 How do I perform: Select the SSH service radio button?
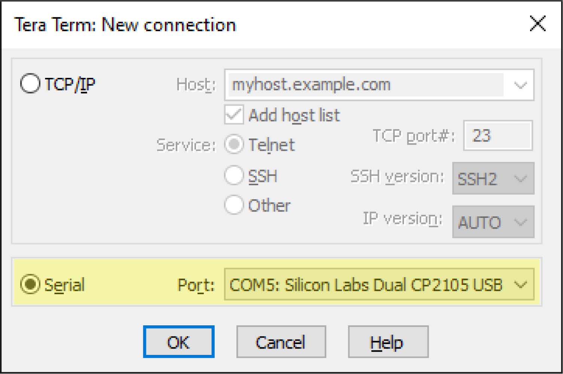234,176
